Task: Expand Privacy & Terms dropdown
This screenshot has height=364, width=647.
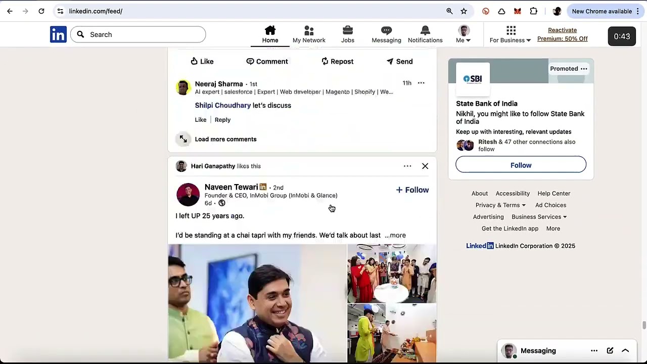Action: click(x=500, y=205)
